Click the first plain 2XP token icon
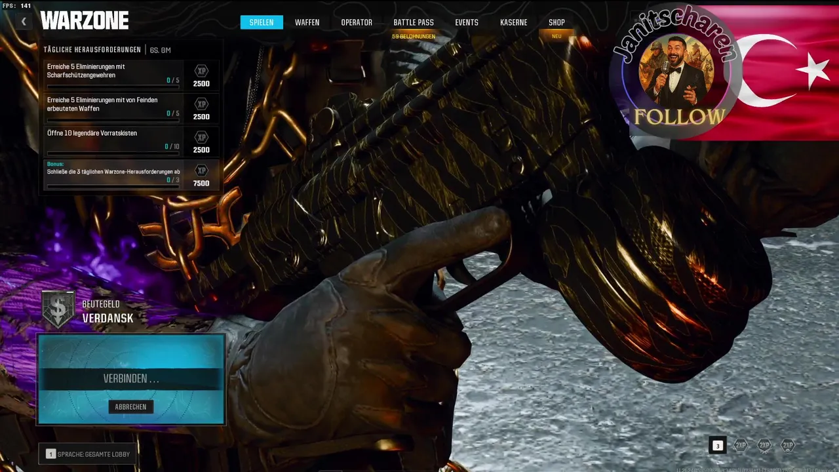This screenshot has height=472, width=839. click(x=741, y=446)
